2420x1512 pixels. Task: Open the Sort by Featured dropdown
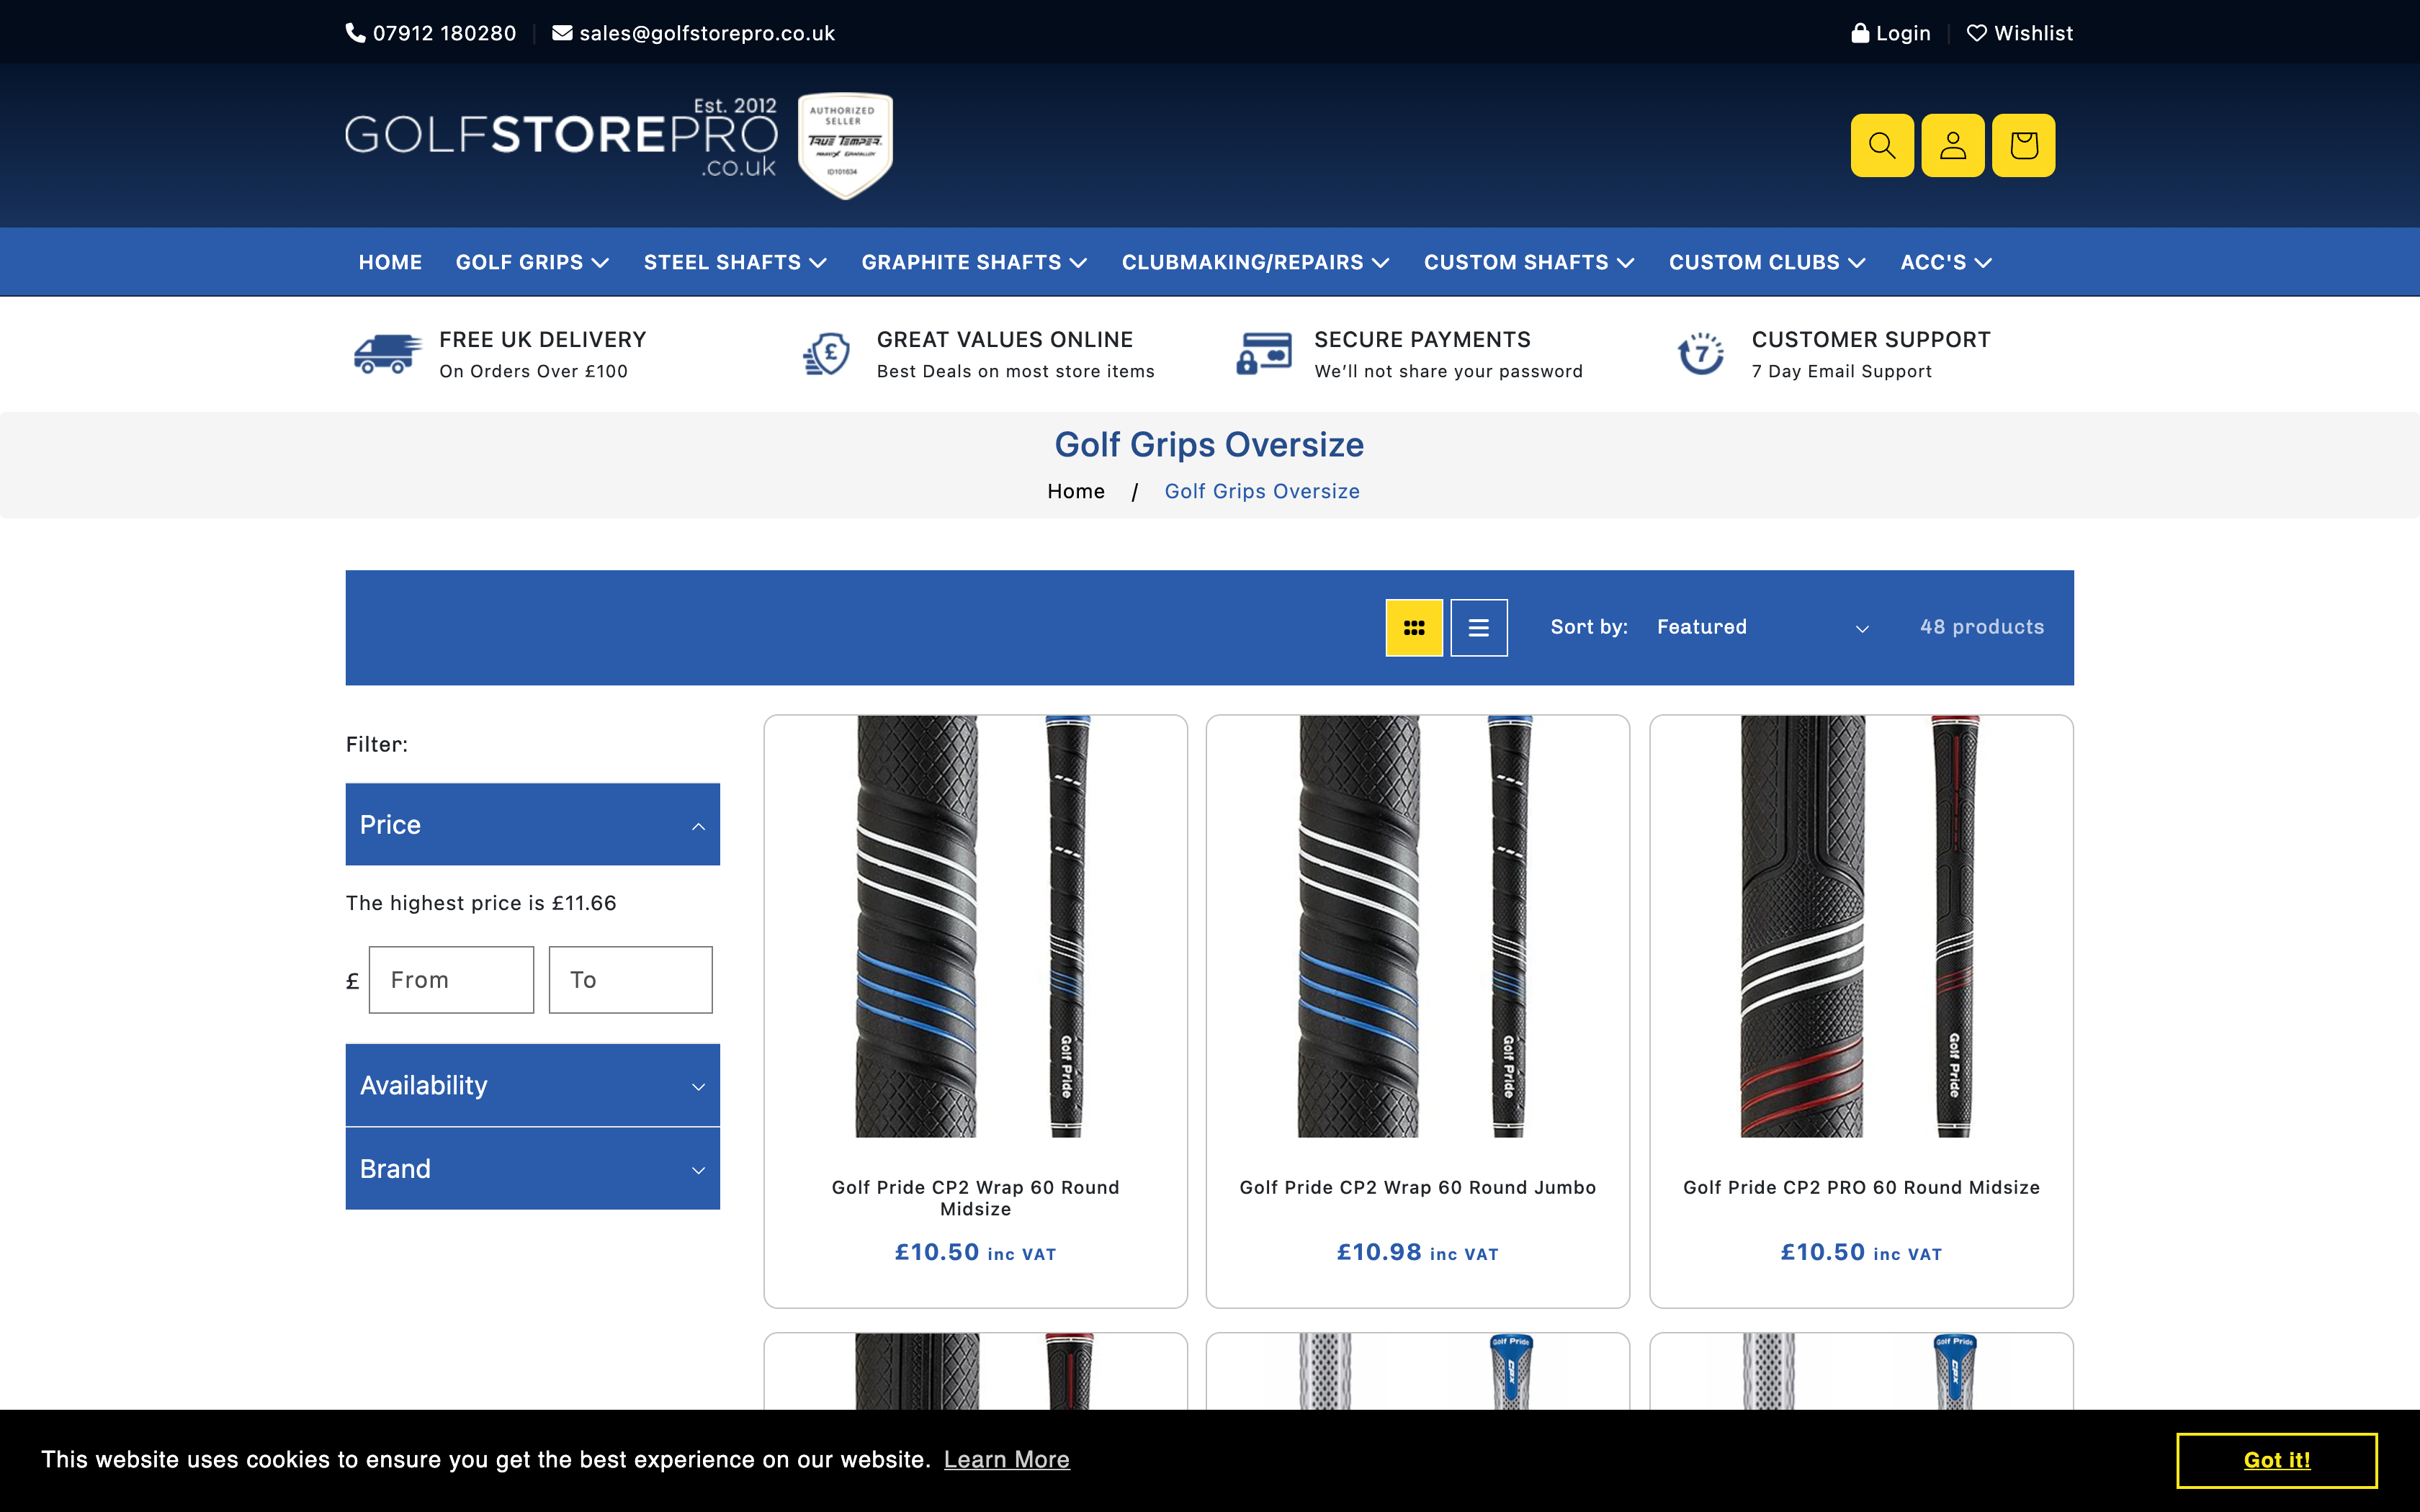coord(1762,627)
